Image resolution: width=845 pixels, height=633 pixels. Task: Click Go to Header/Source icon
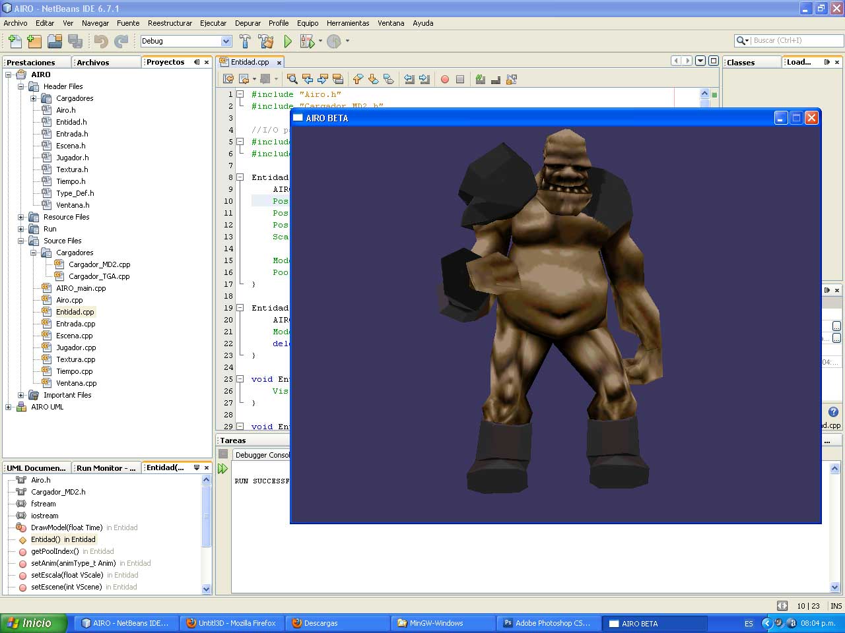click(512, 79)
